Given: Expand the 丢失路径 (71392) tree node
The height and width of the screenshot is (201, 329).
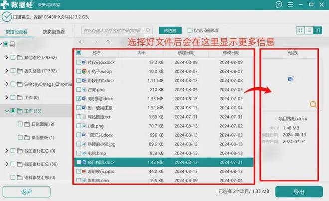Looking at the screenshot, I should [6, 71].
